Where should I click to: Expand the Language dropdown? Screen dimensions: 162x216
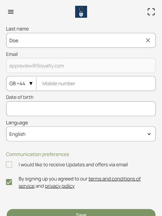pos(81,134)
